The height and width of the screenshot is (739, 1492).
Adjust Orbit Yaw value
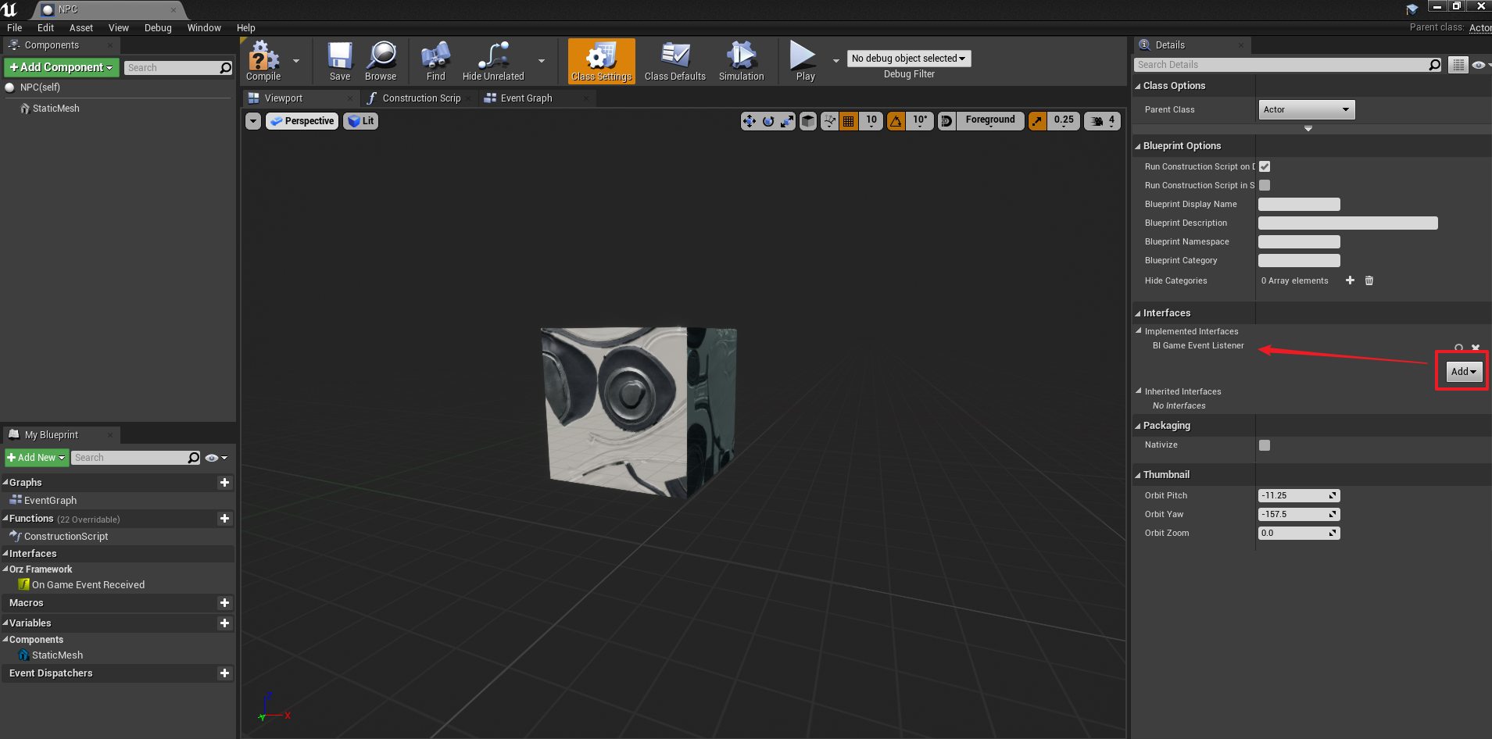point(1299,514)
